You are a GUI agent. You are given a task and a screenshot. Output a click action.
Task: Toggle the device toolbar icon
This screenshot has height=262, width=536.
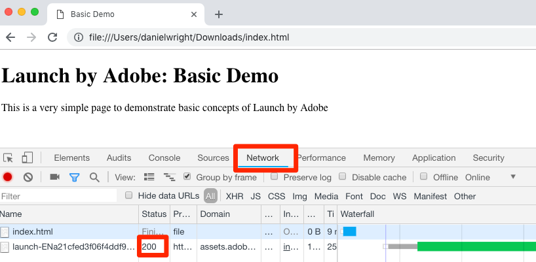(27, 157)
